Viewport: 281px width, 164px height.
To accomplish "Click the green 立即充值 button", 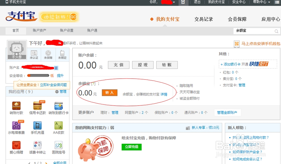I will (x=132, y=147).
